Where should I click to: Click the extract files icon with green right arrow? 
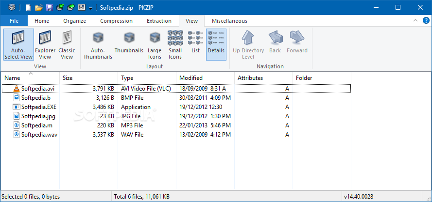click(x=71, y=7)
